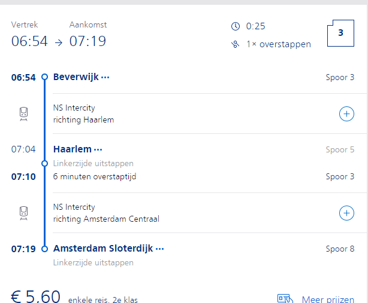This screenshot has height=303, width=368.
Task: Click the Amsterdam Sloterdijk arrival timeline dot
Action: point(44,249)
